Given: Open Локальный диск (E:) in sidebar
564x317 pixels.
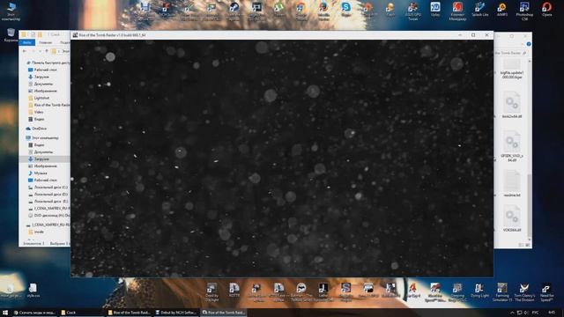Looking at the screenshot, I should tap(48, 202).
